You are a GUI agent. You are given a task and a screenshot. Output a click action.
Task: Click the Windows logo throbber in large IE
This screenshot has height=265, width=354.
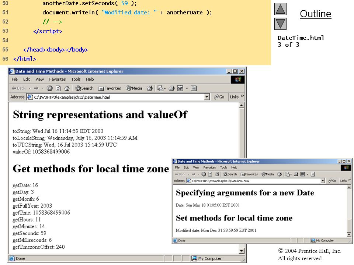click(237, 79)
